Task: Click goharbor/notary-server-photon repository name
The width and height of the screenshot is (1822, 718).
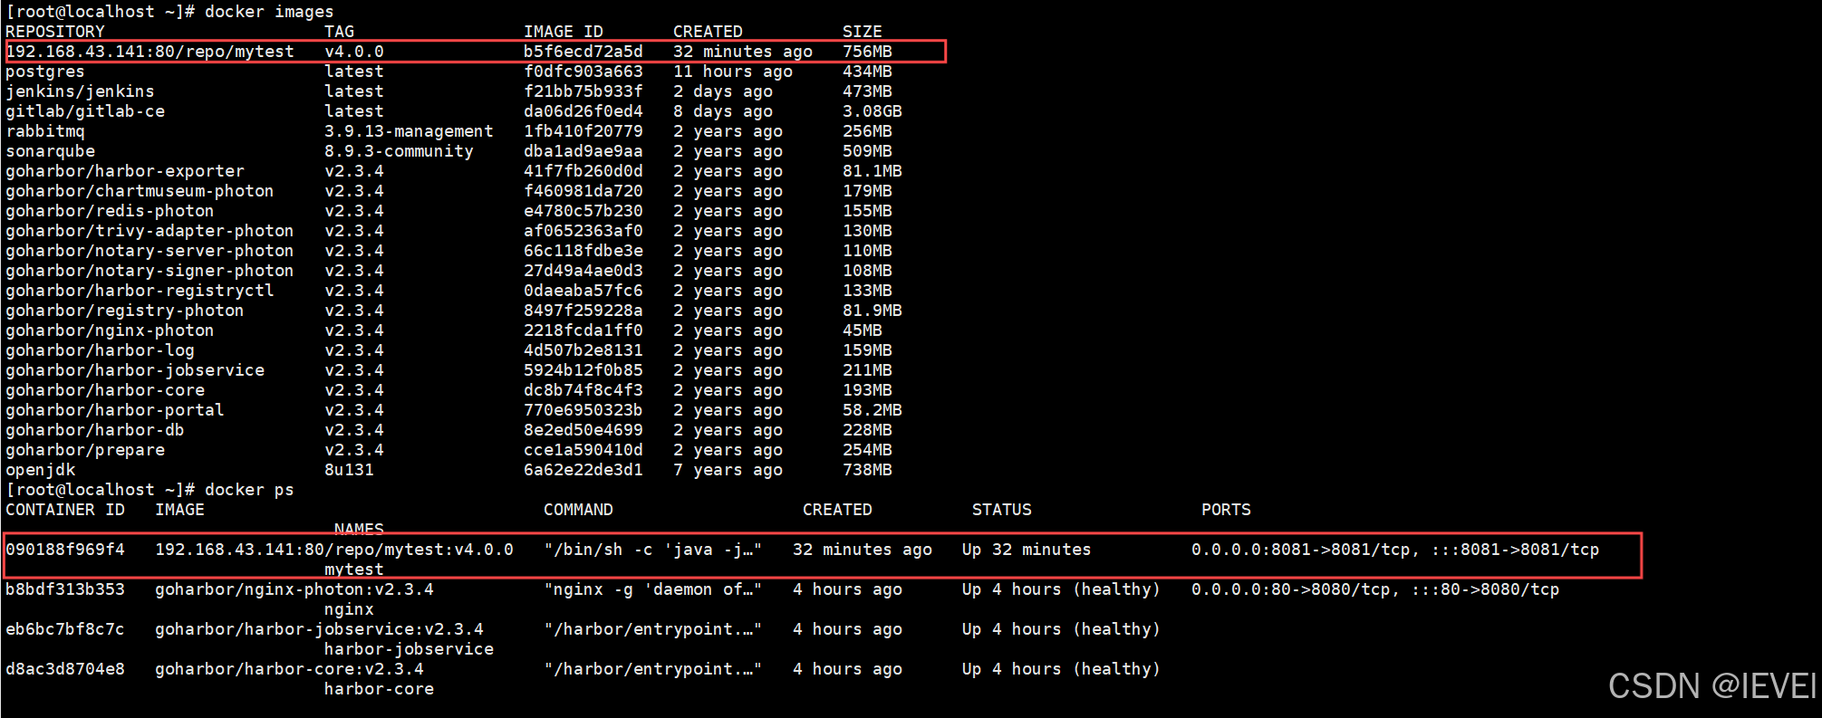Action: [x=149, y=251]
